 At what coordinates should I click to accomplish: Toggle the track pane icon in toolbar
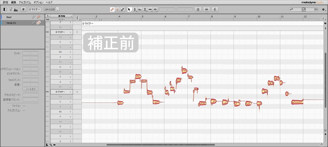pyautogui.click(x=5, y=9)
